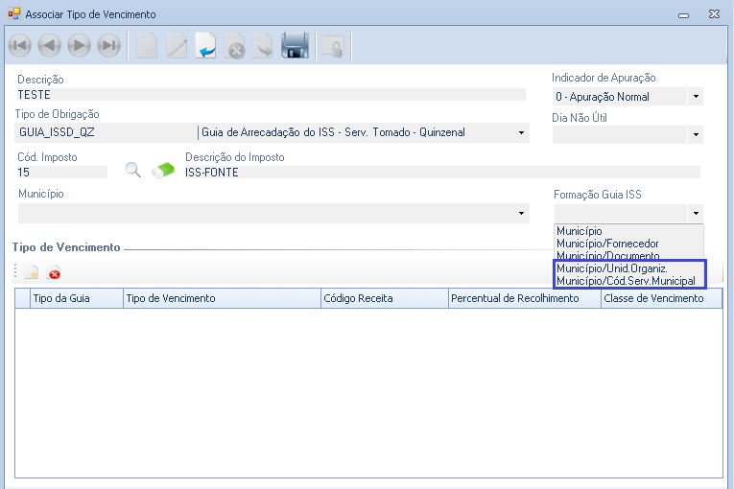This screenshot has width=734, height=489.
Task: Click the delete record icon in toolbar
Action: pyautogui.click(x=234, y=45)
